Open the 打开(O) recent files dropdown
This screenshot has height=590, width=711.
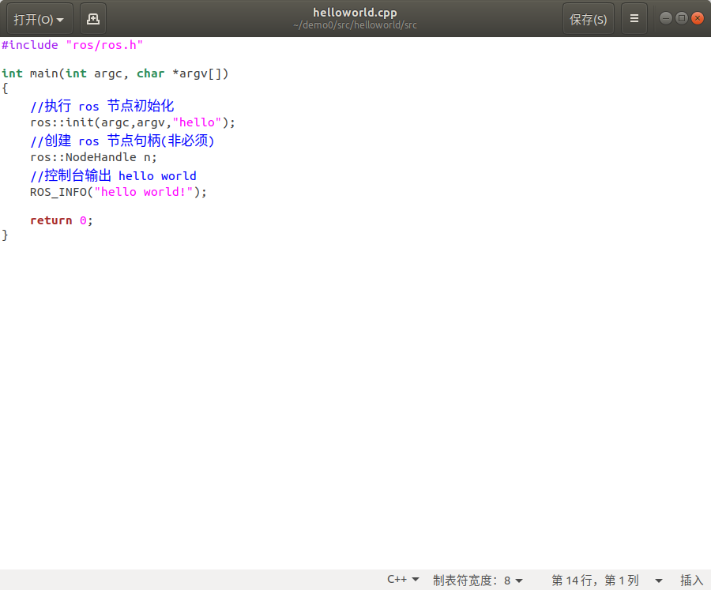click(39, 18)
